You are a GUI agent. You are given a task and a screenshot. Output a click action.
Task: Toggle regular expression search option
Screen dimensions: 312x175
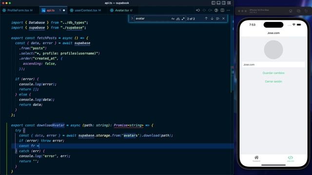[183, 18]
